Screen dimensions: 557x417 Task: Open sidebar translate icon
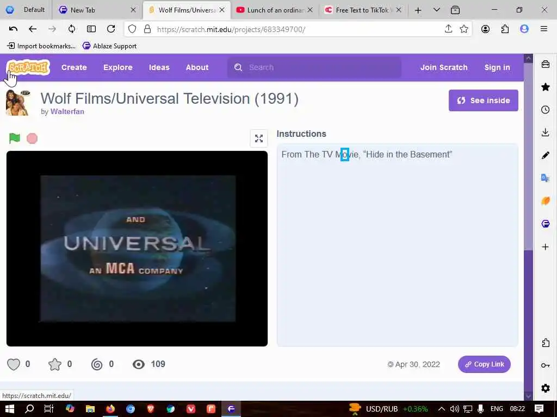545,178
